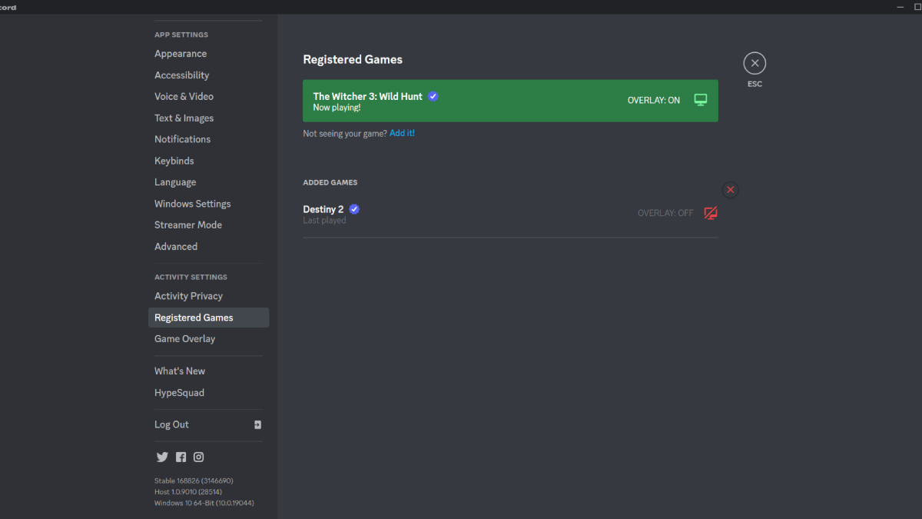Log Out of Discord
The width and height of the screenshot is (922, 519).
(x=171, y=424)
